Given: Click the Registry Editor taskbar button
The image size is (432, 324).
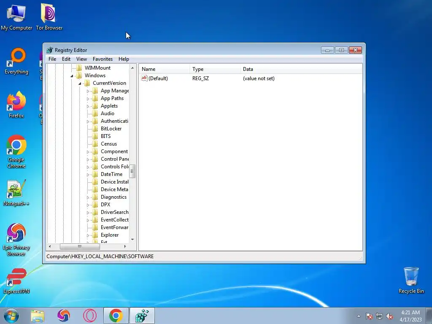Looking at the screenshot, I should (x=142, y=316).
